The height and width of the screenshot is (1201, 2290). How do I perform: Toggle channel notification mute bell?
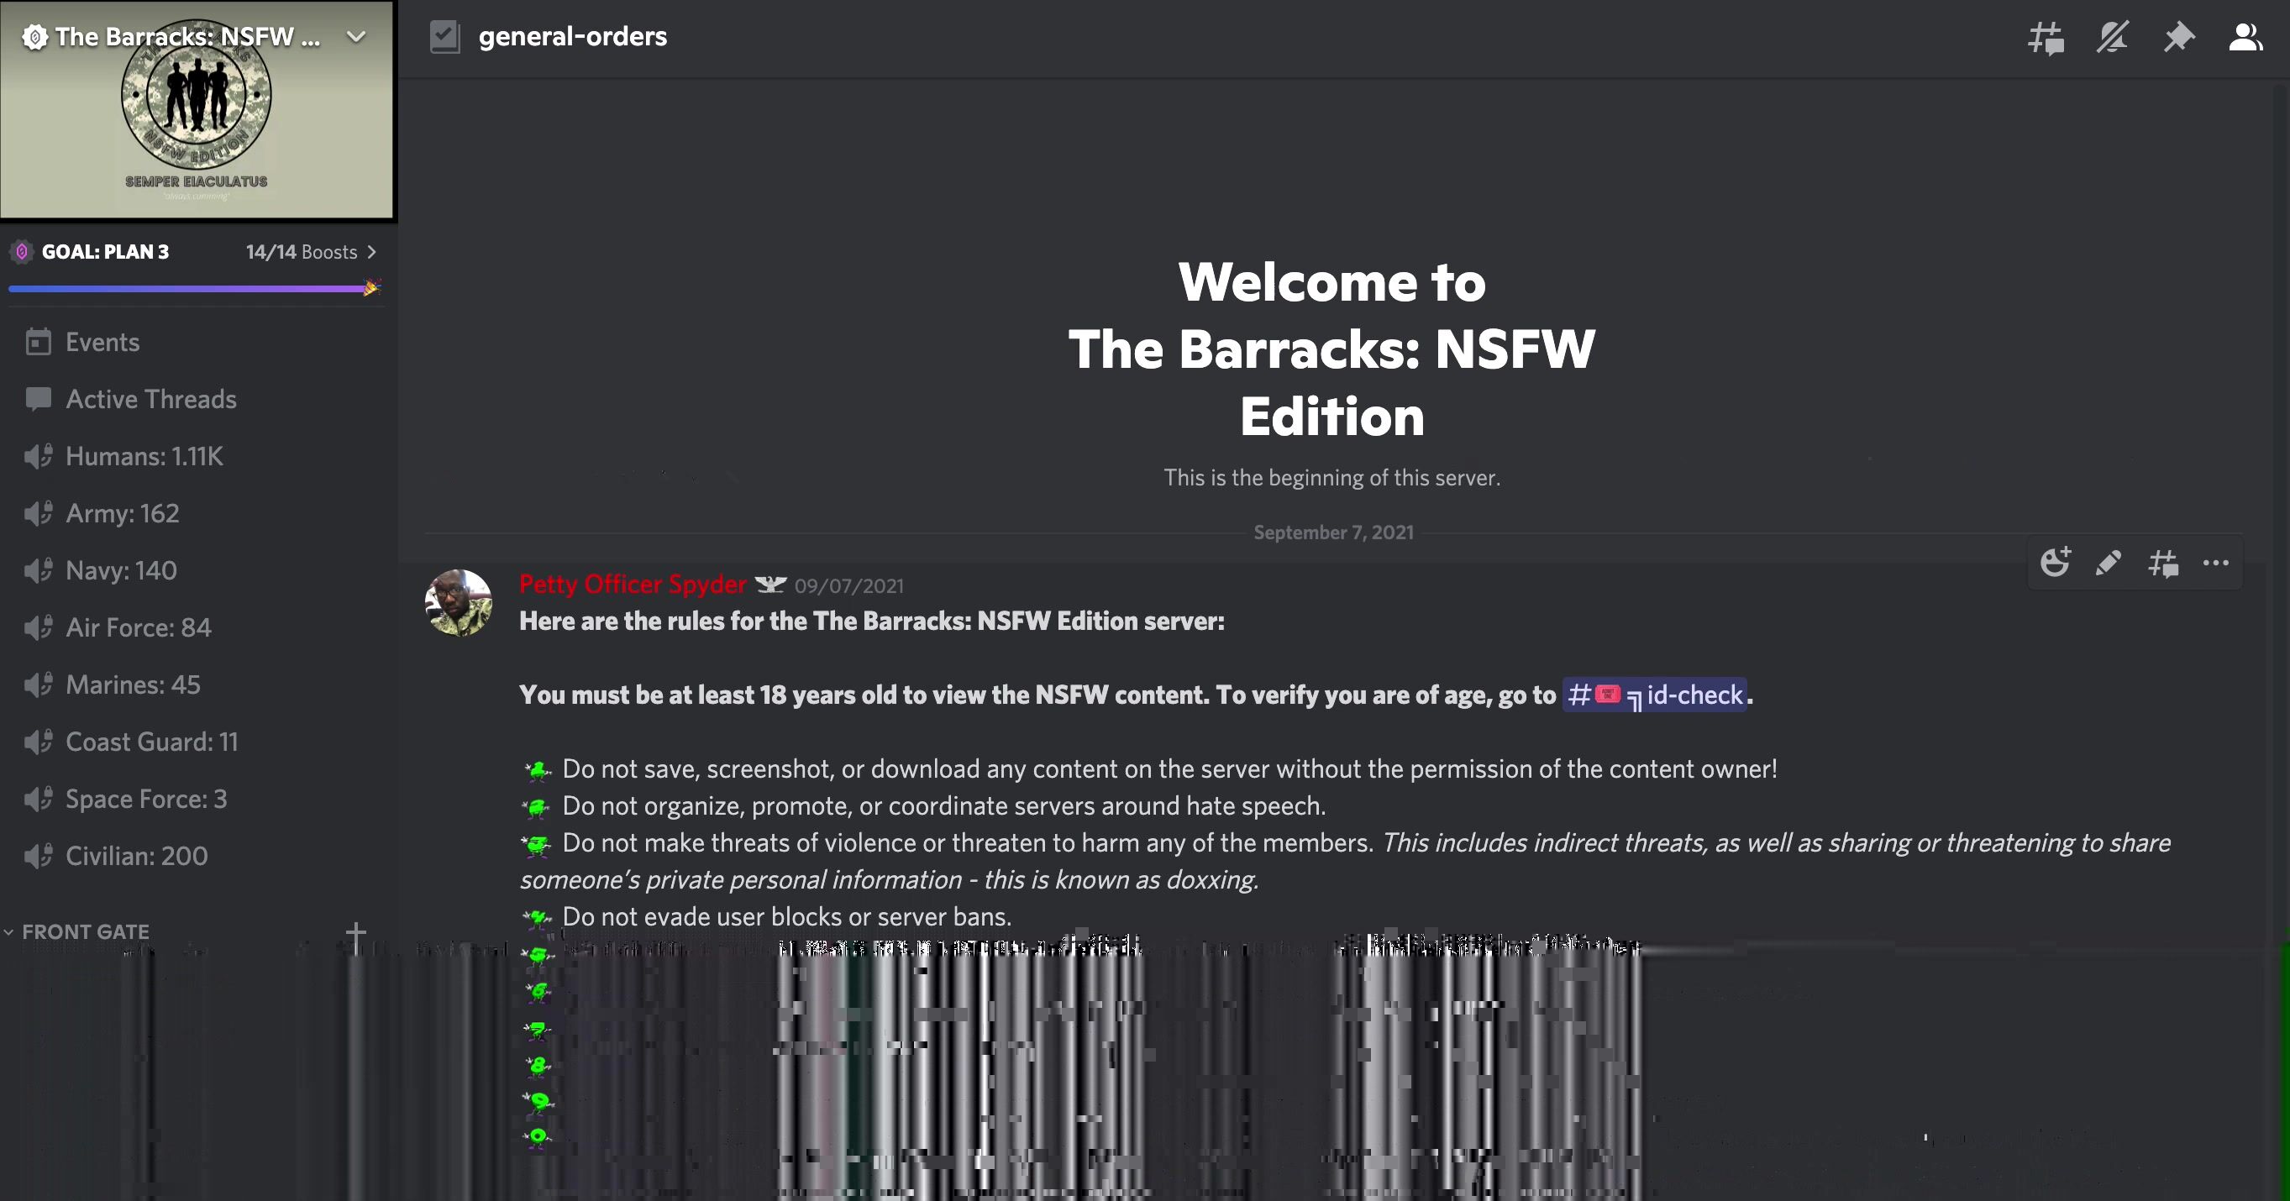click(2112, 37)
